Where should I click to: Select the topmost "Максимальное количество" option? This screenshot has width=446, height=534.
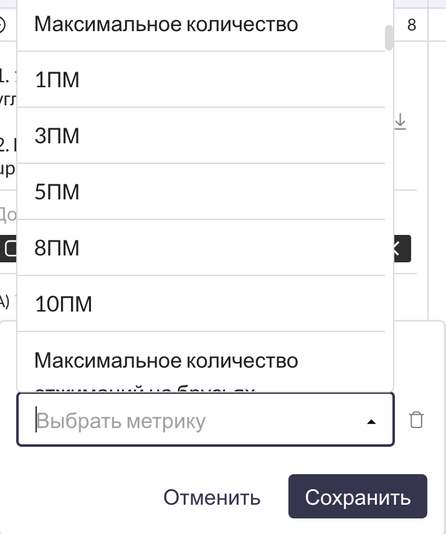[201, 25]
